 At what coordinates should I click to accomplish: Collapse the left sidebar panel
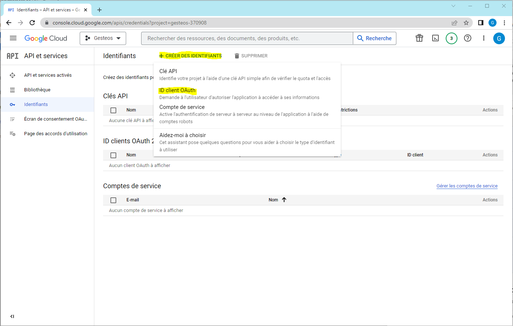pyautogui.click(x=12, y=316)
